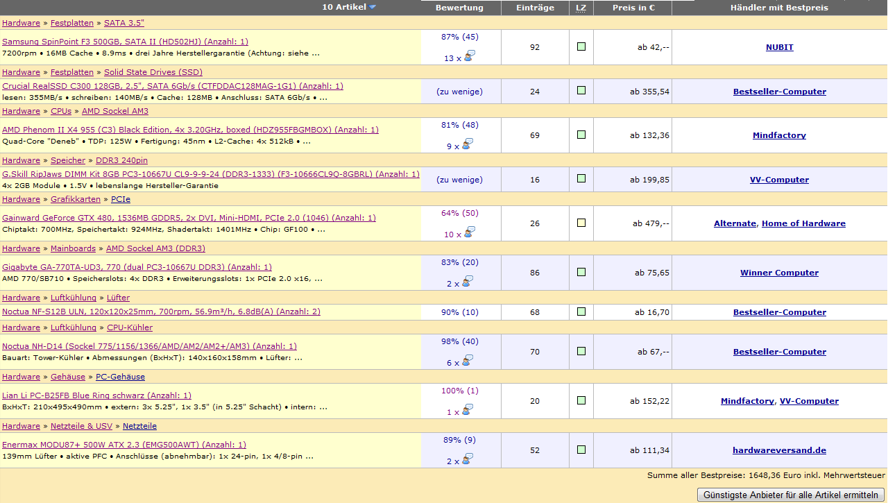Click the availability square for Noctua NH-D14
This screenshot has height=503, width=888.
pos(581,351)
